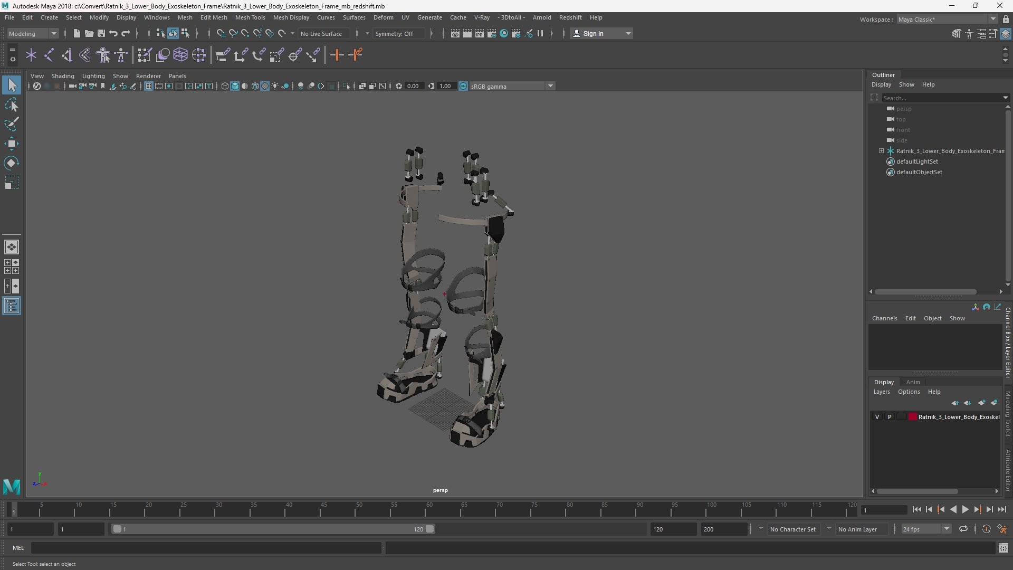Viewport: 1013px width, 570px height.
Task: Open the 24 fps dropdown
Action: [x=926, y=529]
